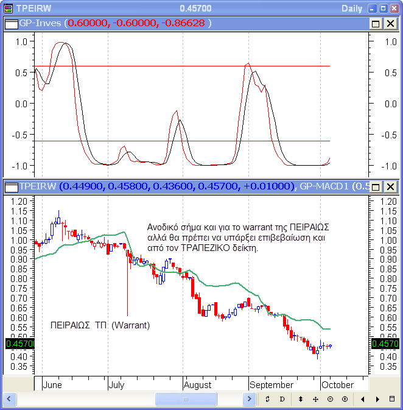Step chart right with the black right arrow

pyautogui.click(x=377, y=399)
